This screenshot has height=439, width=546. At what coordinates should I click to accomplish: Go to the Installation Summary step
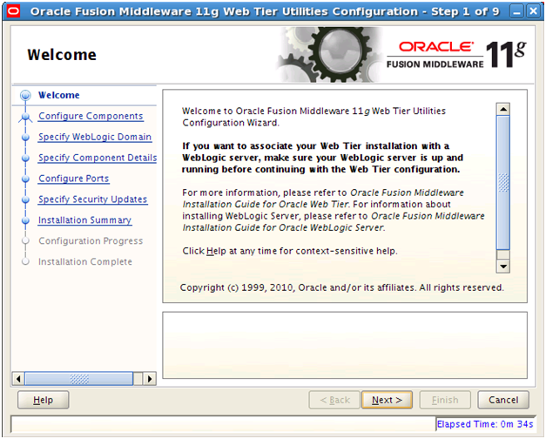tap(85, 220)
